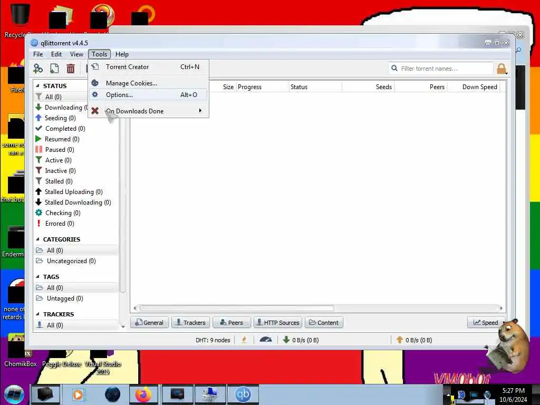Toggle alternative speed limits speedometer icon
This screenshot has width=540, height=405.
point(266,340)
